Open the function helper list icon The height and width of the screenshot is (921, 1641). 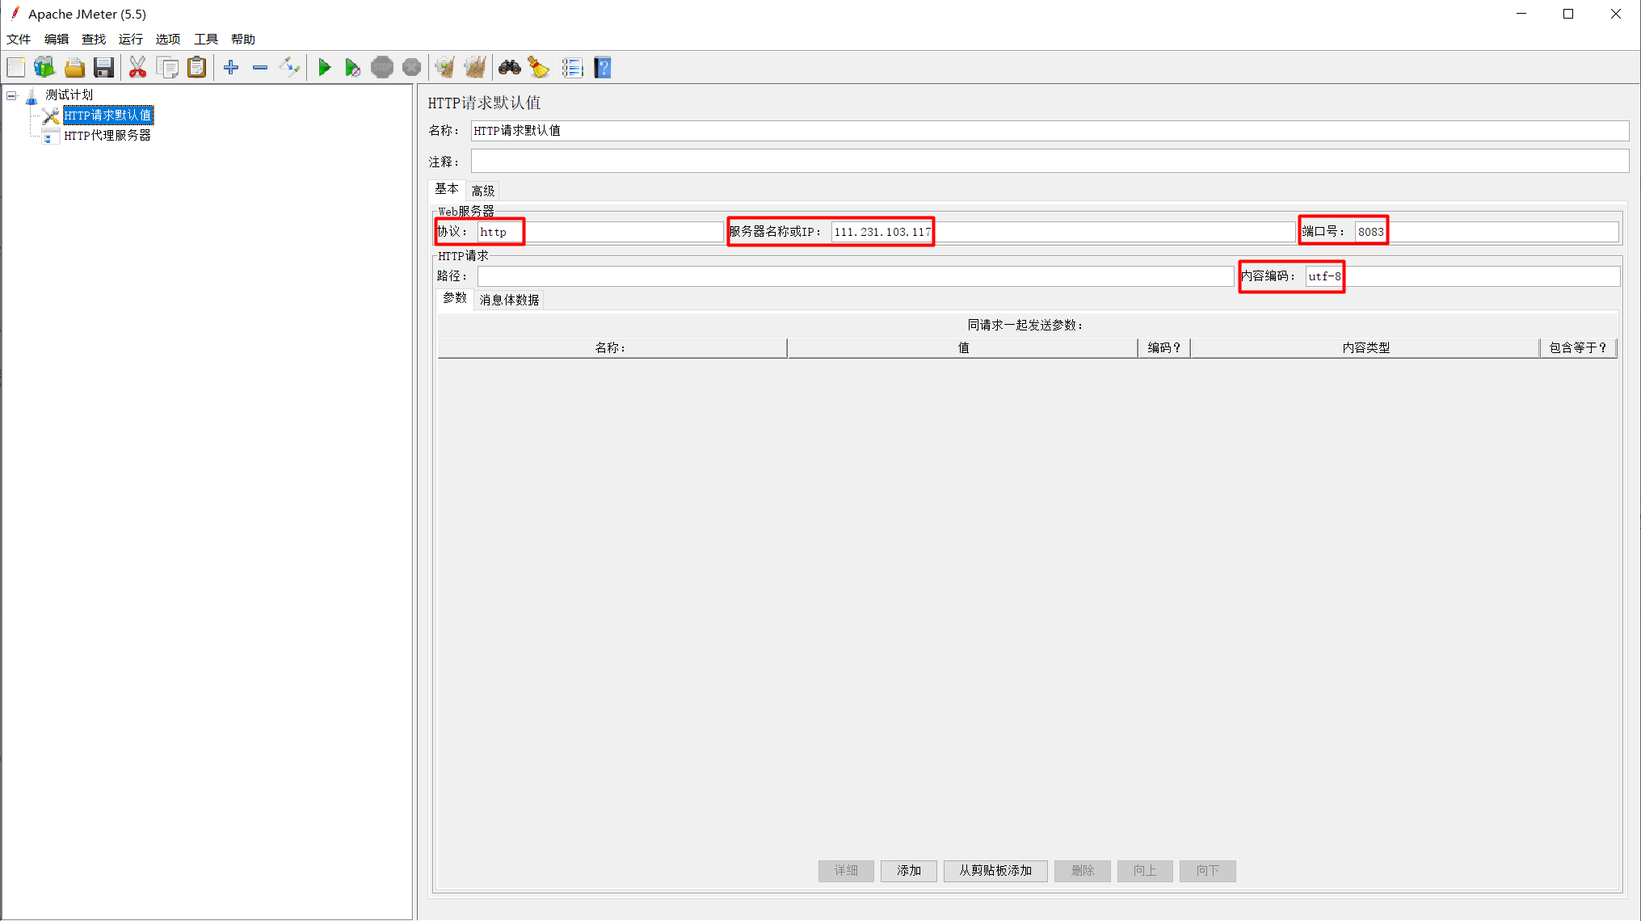click(x=572, y=68)
